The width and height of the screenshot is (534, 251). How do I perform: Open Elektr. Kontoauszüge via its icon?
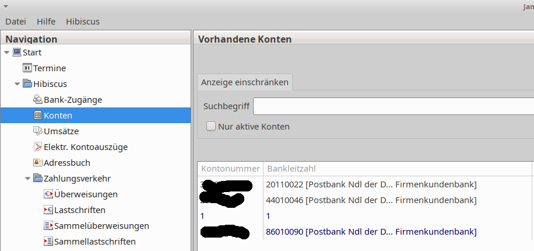click(x=38, y=147)
